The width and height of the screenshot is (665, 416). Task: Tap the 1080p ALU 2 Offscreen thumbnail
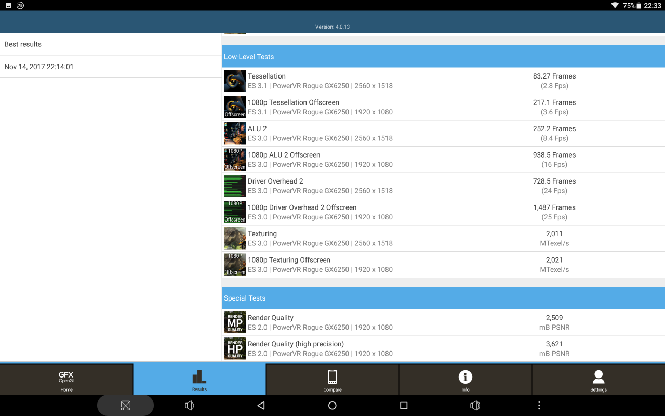235,160
